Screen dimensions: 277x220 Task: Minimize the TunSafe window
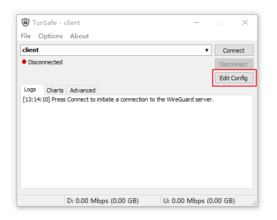pyautogui.click(x=197, y=22)
